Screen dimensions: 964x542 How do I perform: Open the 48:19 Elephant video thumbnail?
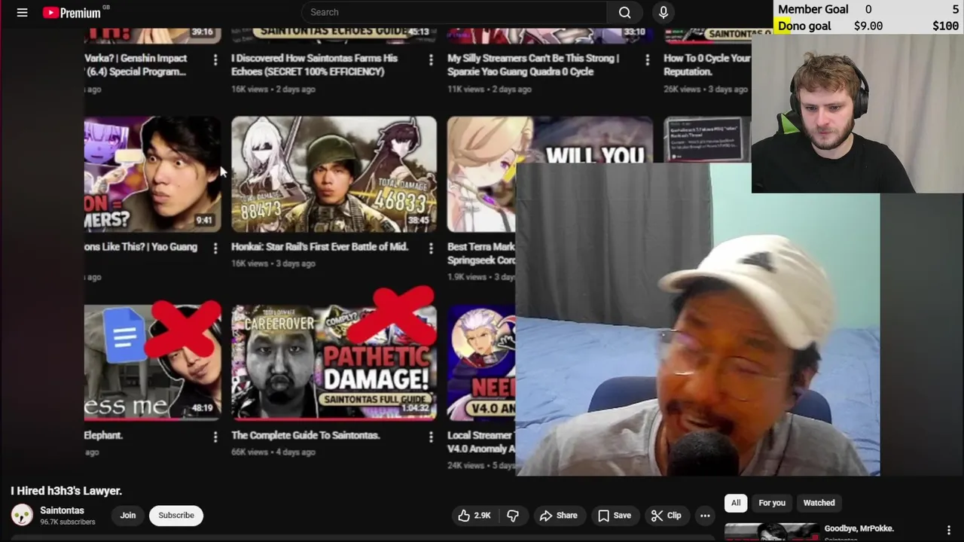tap(153, 362)
